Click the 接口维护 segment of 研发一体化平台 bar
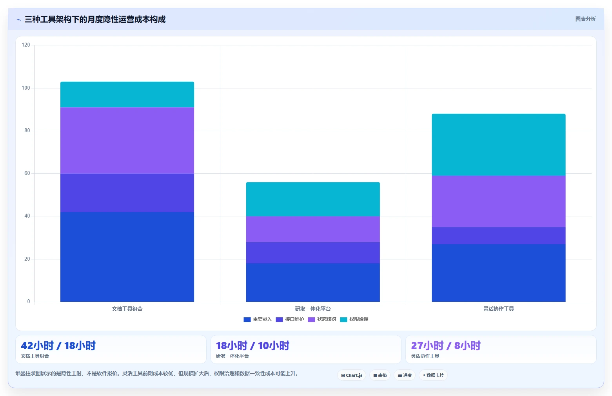This screenshot has width=612, height=396. pyautogui.click(x=313, y=253)
